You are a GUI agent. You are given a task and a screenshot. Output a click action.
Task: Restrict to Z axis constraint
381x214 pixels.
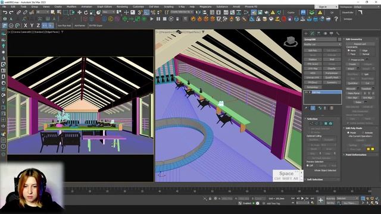click(x=38, y=26)
